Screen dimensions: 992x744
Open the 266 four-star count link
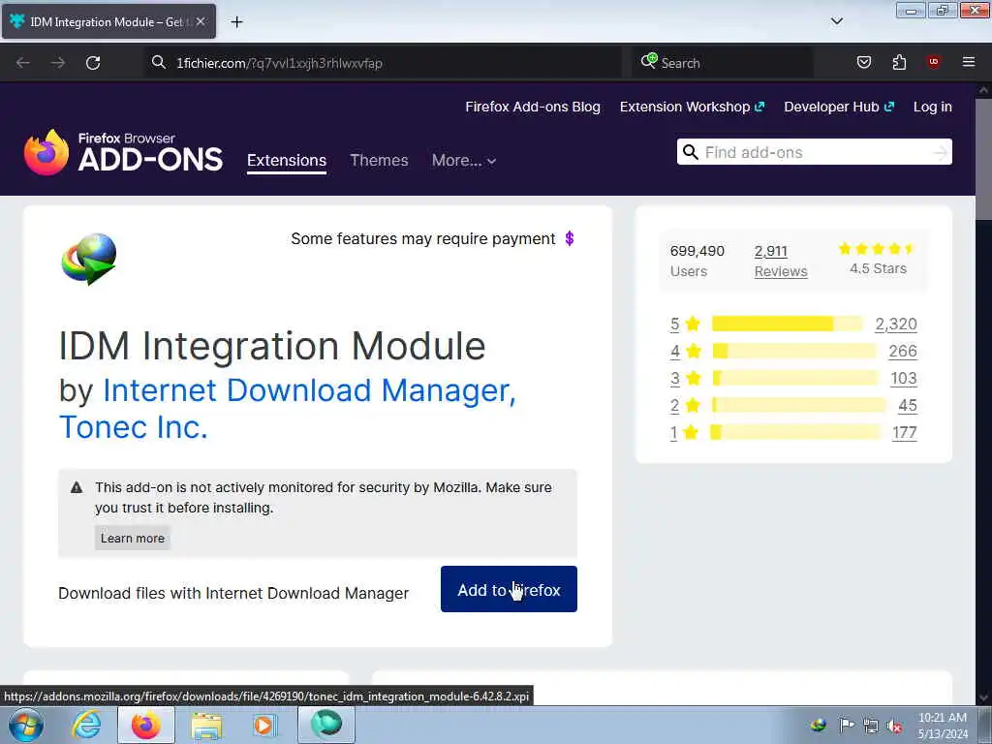coord(903,351)
